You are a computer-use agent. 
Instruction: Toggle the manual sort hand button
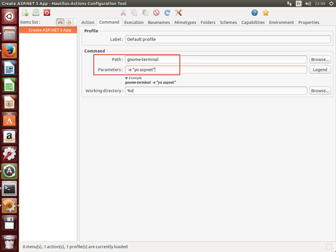tap(69, 22)
